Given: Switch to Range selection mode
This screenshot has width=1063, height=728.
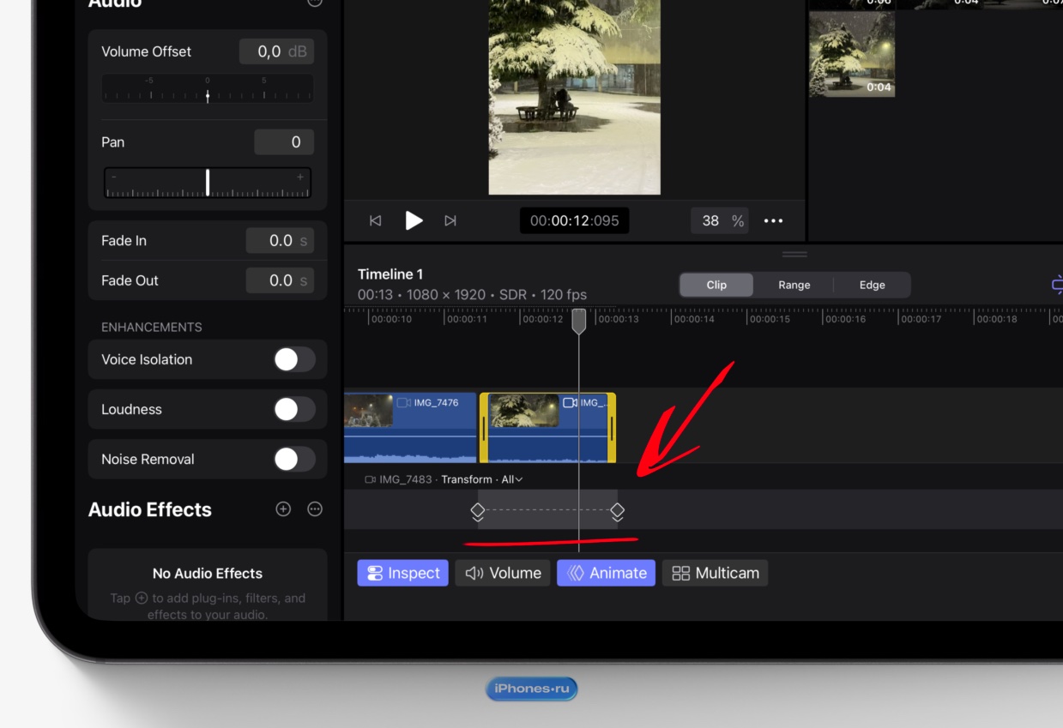Looking at the screenshot, I should coord(794,286).
